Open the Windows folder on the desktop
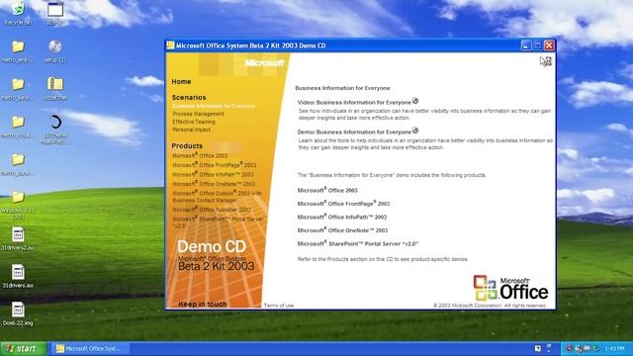Image resolution: width=633 pixels, height=356 pixels. tap(18, 205)
